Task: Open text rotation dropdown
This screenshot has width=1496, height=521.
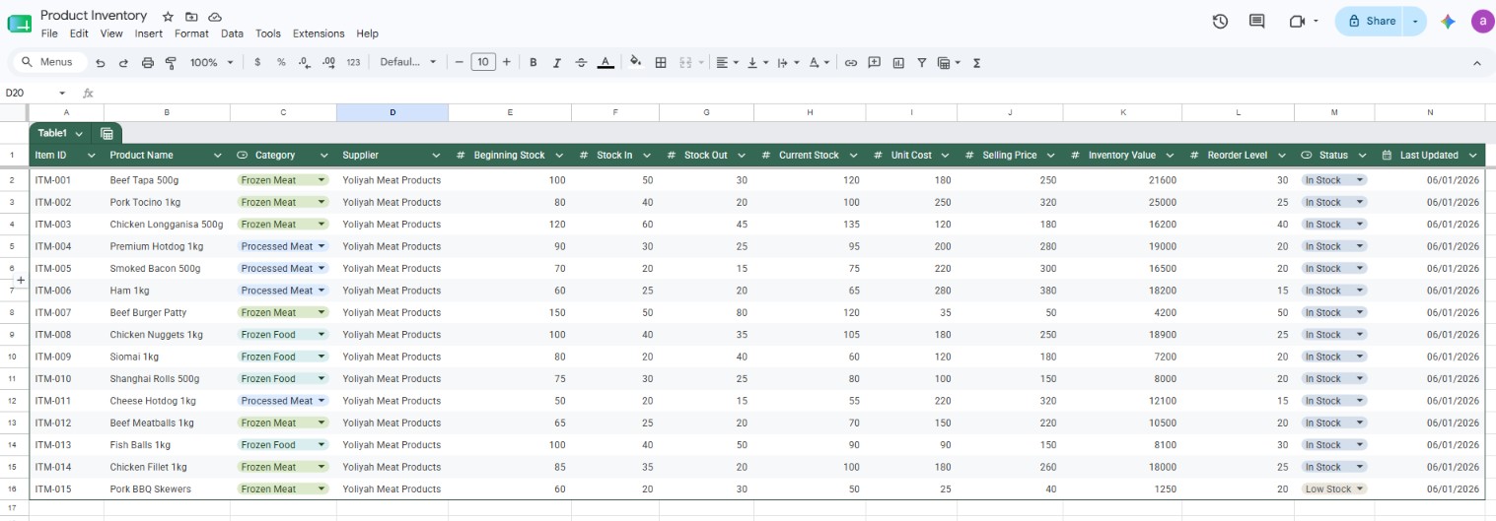Action: click(819, 62)
